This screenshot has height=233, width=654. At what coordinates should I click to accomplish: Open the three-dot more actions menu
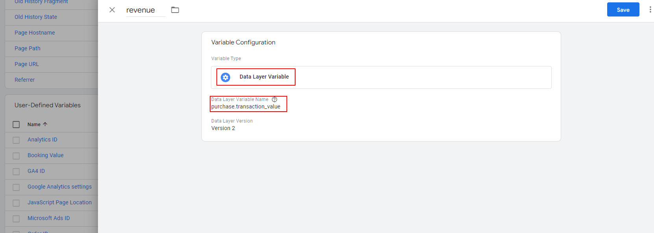[650, 10]
